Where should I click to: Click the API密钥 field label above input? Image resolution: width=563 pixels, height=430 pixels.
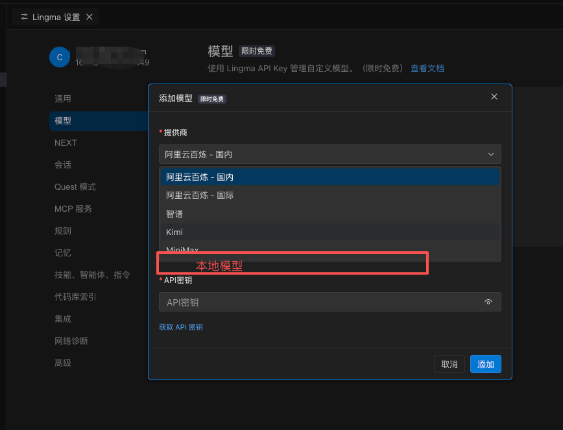pos(178,280)
